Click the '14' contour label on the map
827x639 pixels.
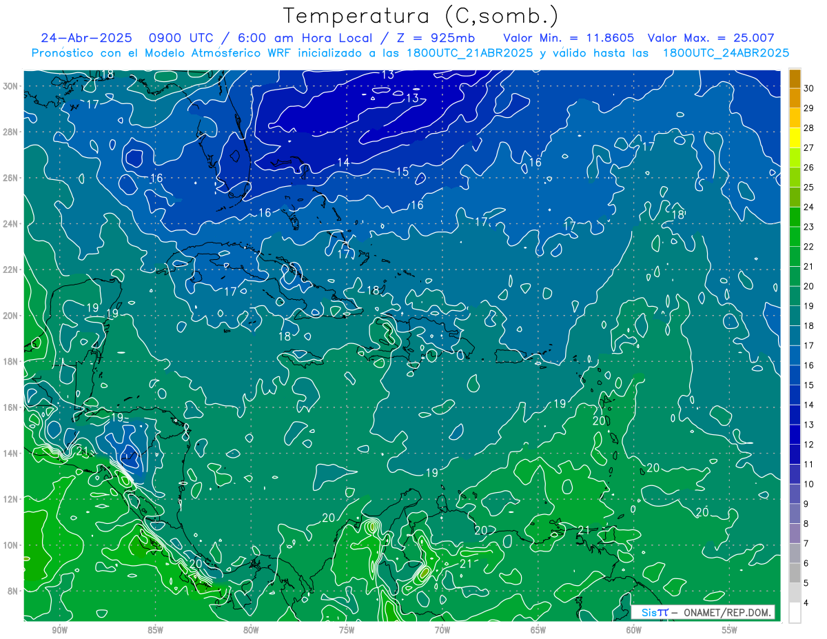click(343, 162)
